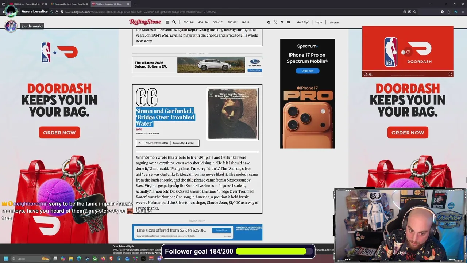
Task: Close the 500 Best Songs tab
Action: coord(128,4)
